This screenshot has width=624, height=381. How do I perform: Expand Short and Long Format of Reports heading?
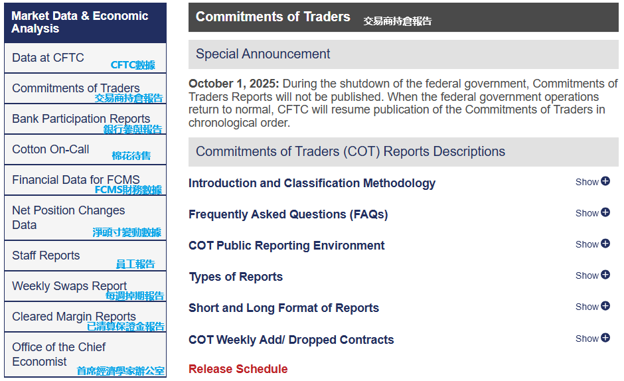[x=283, y=308]
